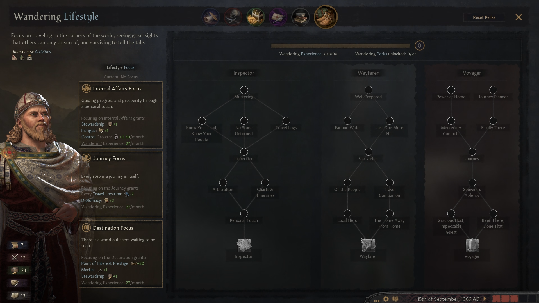The image size is (539, 303).
Task: Open the Learning lifestyle books icon
Action: pyautogui.click(x=301, y=17)
